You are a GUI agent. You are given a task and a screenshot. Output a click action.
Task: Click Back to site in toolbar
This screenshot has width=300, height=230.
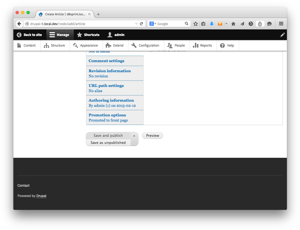point(29,35)
